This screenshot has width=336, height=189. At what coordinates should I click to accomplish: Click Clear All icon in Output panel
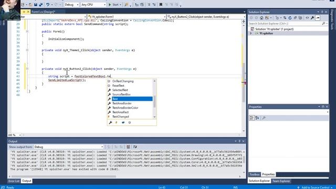(x=128, y=147)
